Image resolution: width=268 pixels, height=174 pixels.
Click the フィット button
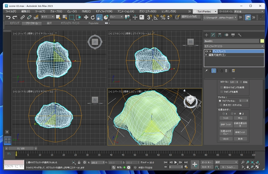coord(226,118)
